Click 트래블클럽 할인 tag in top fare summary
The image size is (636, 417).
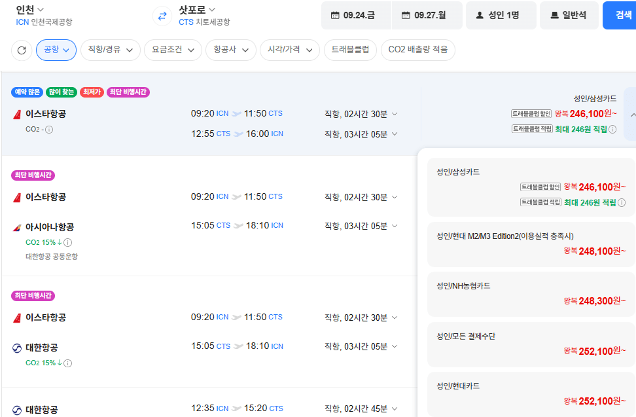click(x=531, y=114)
